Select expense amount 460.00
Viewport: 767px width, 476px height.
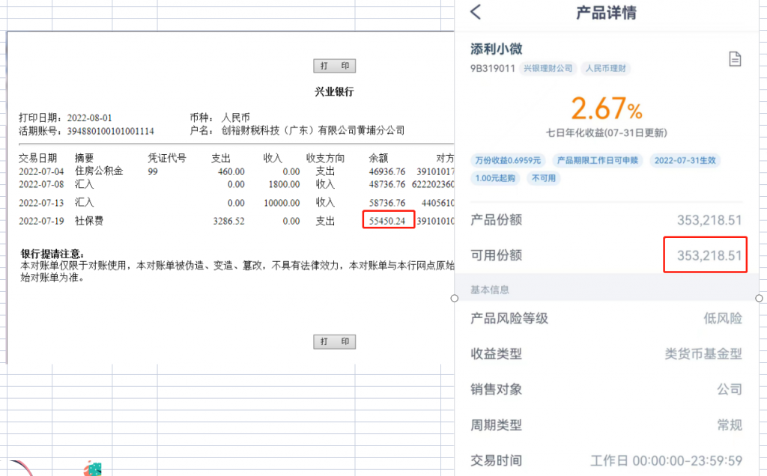(231, 171)
